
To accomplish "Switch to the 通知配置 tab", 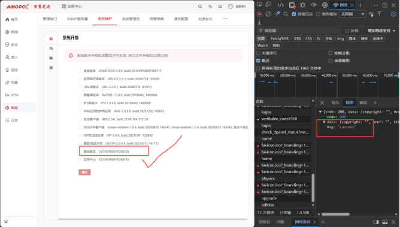I will (x=181, y=19).
